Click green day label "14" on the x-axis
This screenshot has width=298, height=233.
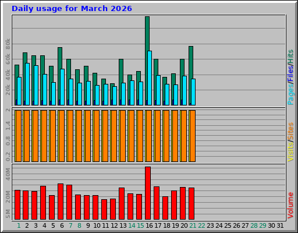click(132, 225)
